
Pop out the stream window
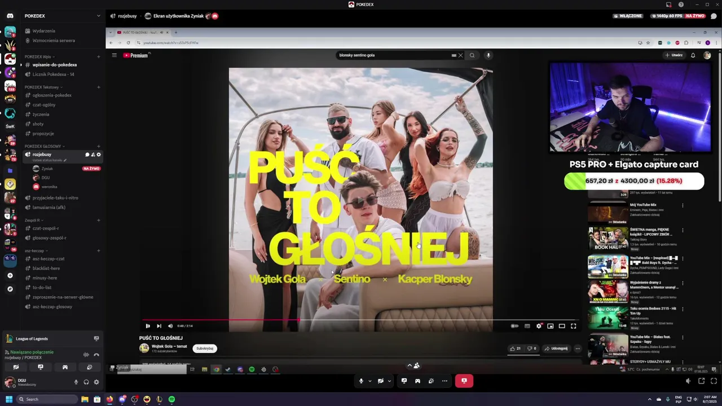(701, 381)
